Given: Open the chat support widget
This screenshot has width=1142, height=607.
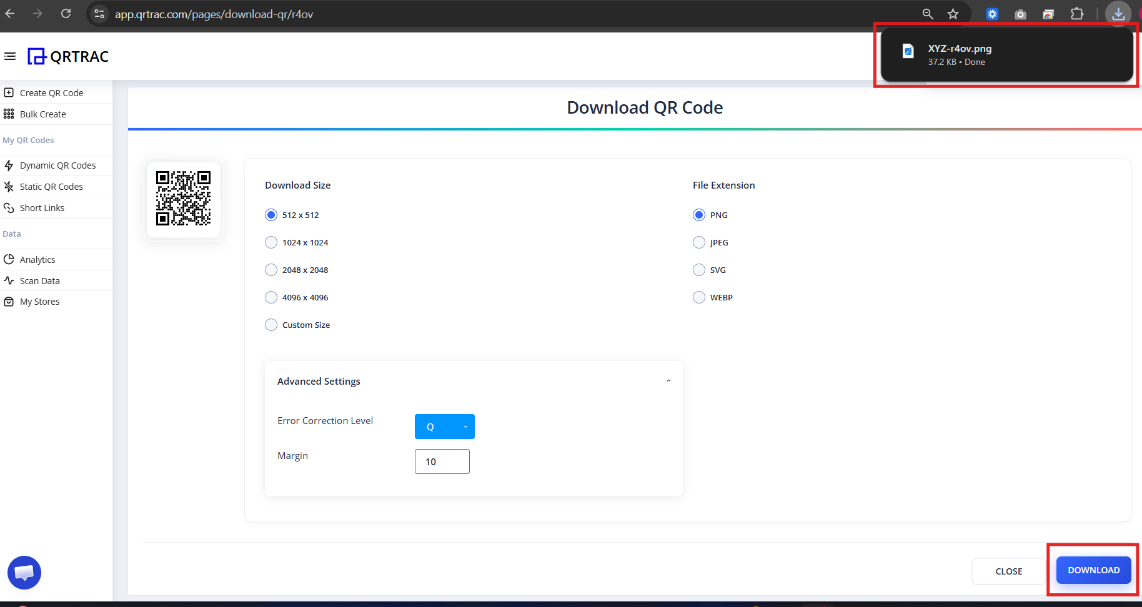Looking at the screenshot, I should (x=24, y=572).
